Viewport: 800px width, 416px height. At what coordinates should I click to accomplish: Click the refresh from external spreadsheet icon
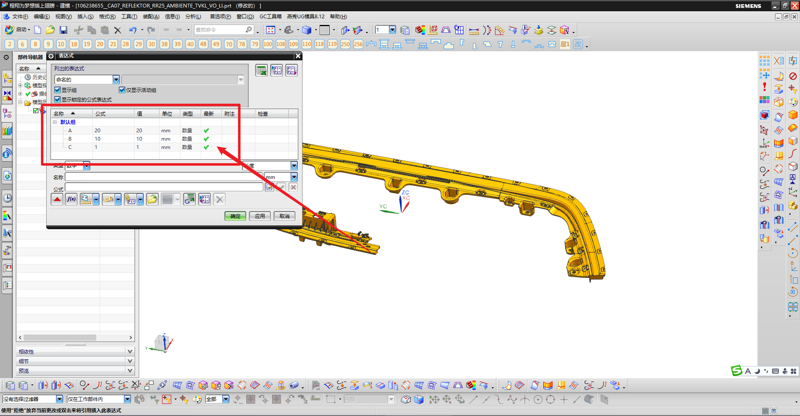[x=190, y=200]
